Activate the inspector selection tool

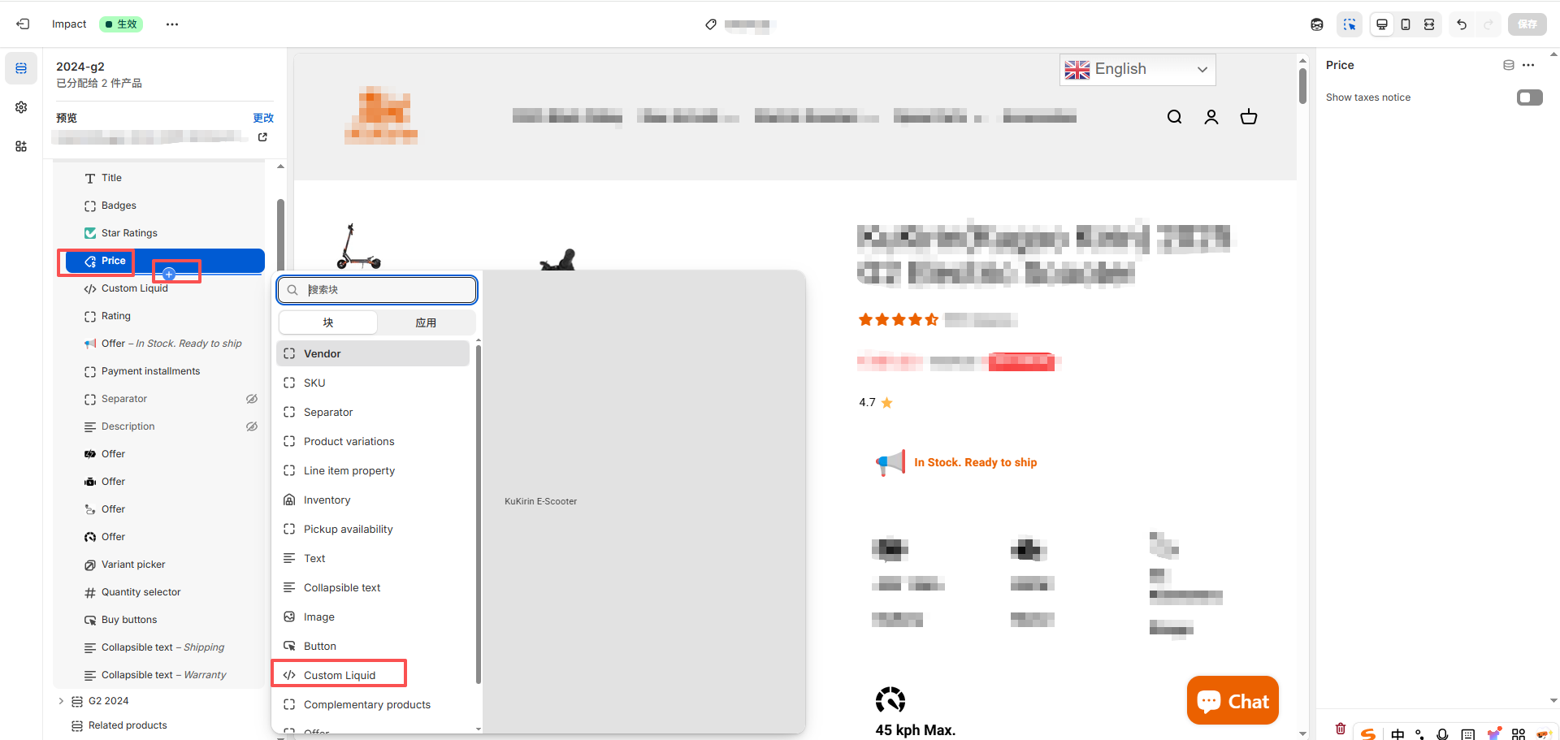(x=1350, y=24)
